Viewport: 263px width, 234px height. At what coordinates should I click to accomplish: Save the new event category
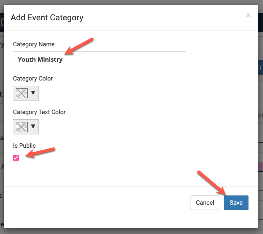pyautogui.click(x=236, y=203)
